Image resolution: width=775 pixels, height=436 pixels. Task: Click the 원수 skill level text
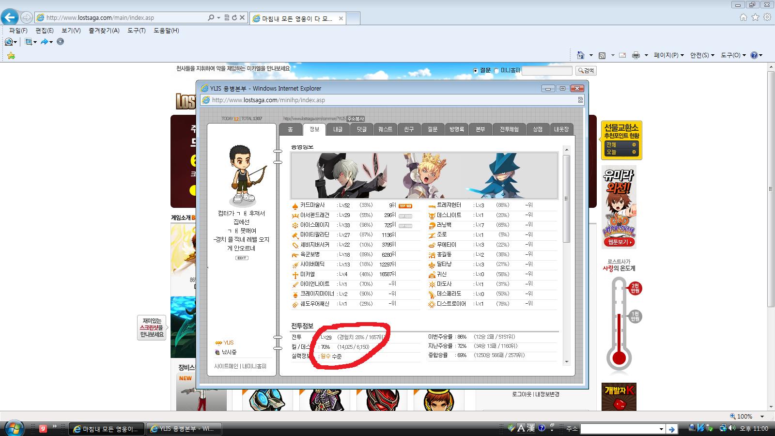(325, 356)
